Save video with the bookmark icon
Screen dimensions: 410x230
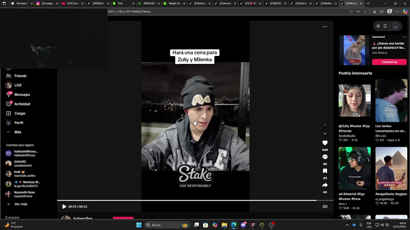point(325,171)
